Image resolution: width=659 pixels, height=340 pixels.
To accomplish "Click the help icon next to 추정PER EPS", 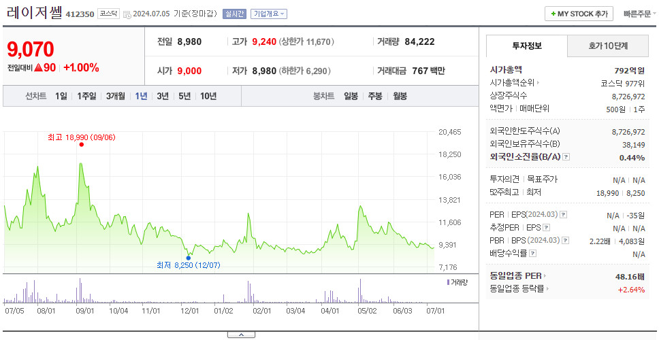I will point(546,228).
